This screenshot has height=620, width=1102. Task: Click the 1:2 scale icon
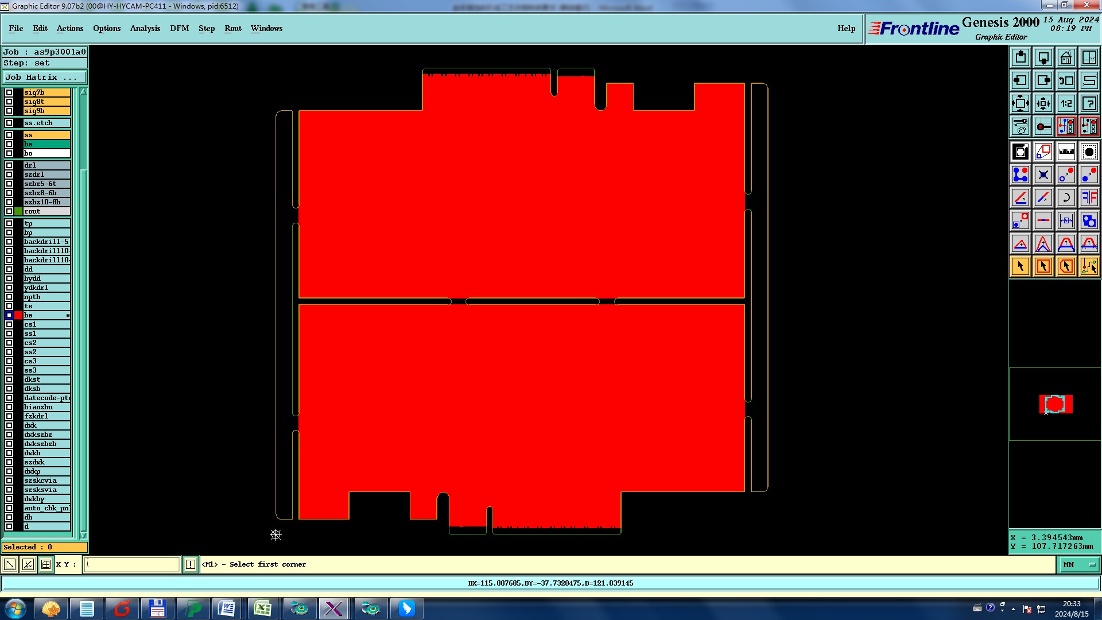[1066, 103]
